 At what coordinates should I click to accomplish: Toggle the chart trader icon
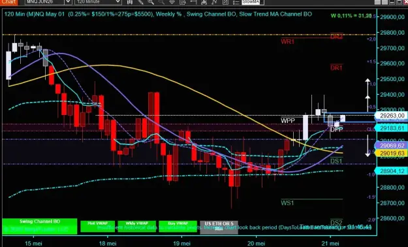[x=193, y=3]
